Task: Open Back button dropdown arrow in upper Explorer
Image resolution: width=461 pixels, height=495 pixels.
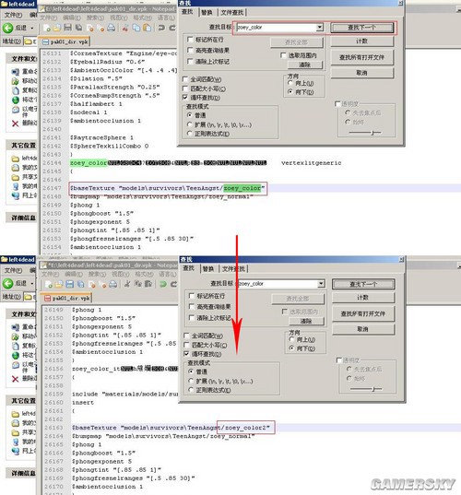Action: [32, 28]
